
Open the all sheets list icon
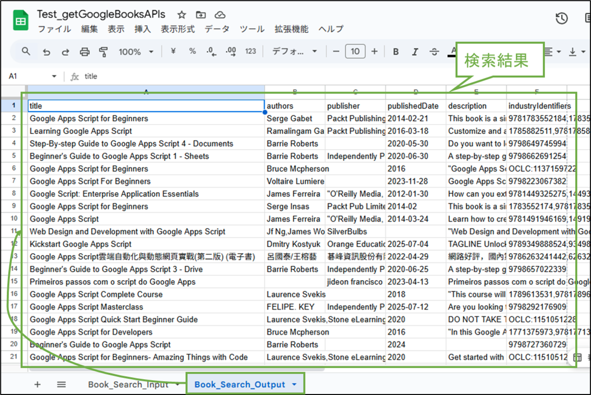click(62, 384)
